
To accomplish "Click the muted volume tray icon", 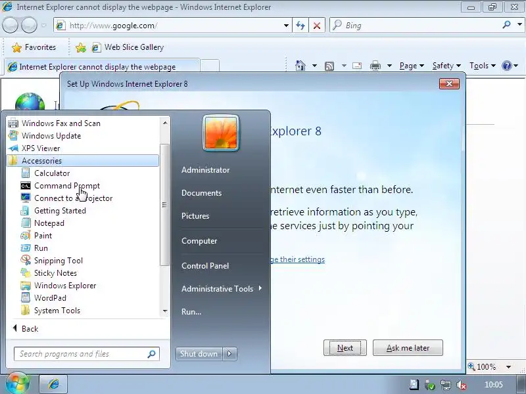I will [x=462, y=385].
